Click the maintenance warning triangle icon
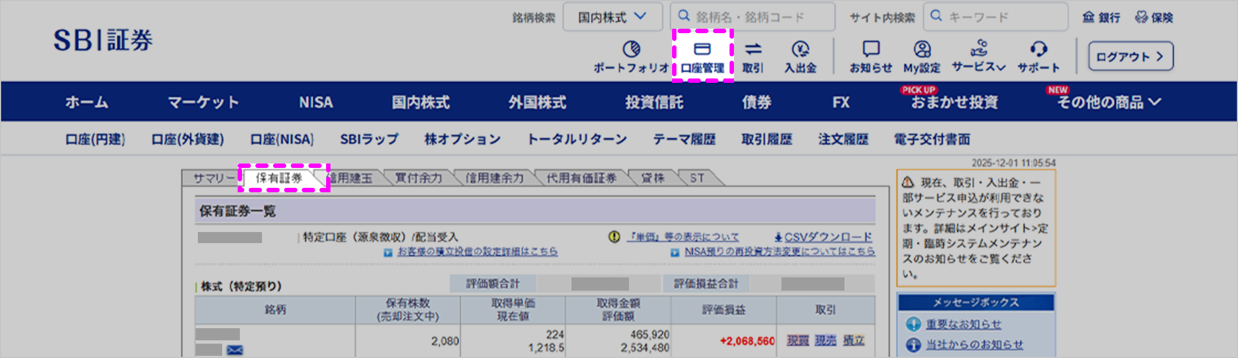Image resolution: width=1238 pixels, height=358 pixels. (907, 182)
